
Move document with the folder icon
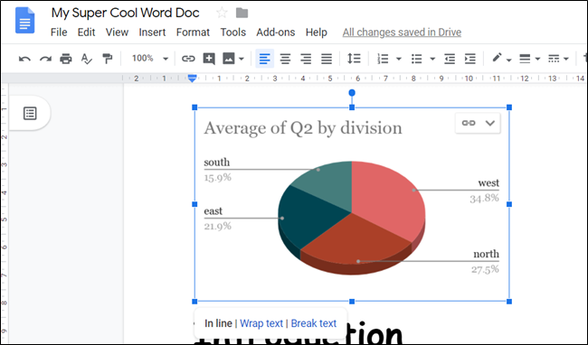(242, 14)
